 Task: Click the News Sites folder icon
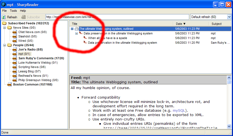[x=10, y=28]
